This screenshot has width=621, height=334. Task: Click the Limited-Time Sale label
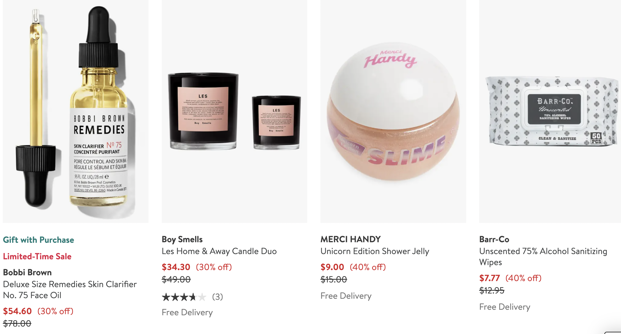[x=37, y=256]
